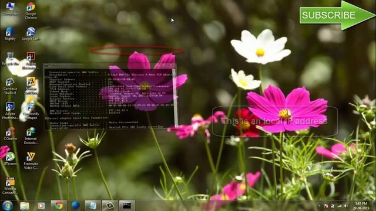Select the Camtasia Studio 8 shortcut
This screenshot has height=211, width=376.
pyautogui.click(x=10, y=86)
